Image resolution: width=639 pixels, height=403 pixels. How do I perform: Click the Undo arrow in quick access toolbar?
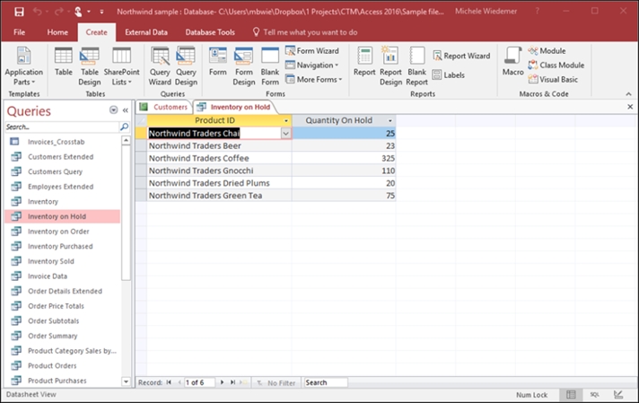tap(37, 12)
